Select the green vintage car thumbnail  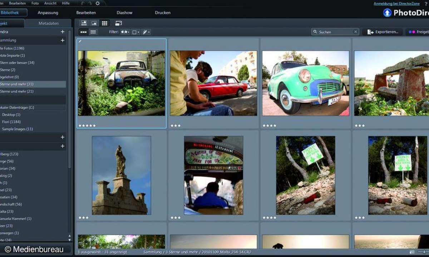point(306,83)
